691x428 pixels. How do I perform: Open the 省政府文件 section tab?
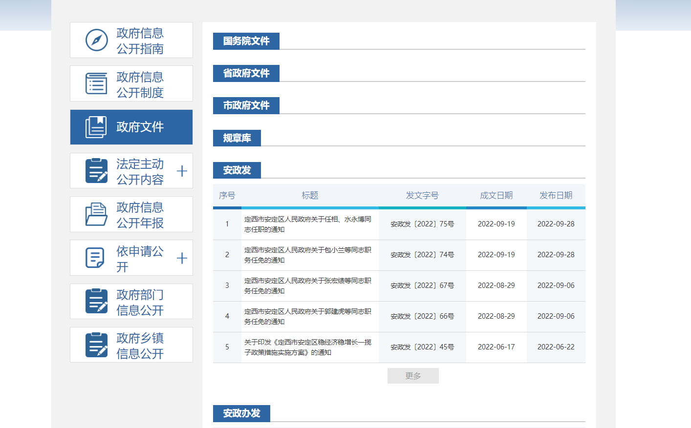tap(246, 73)
